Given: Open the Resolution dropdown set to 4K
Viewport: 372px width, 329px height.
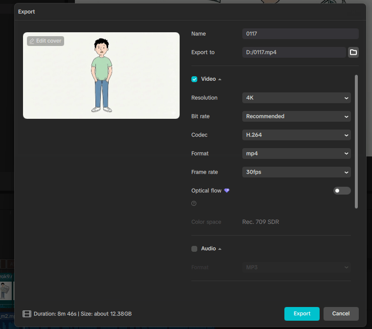Looking at the screenshot, I should pos(296,98).
